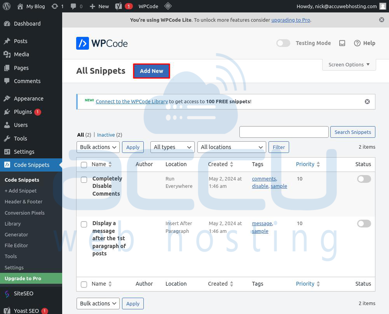The image size is (389, 314).
Task: Expand the Screen Options panel
Action: [349, 64]
